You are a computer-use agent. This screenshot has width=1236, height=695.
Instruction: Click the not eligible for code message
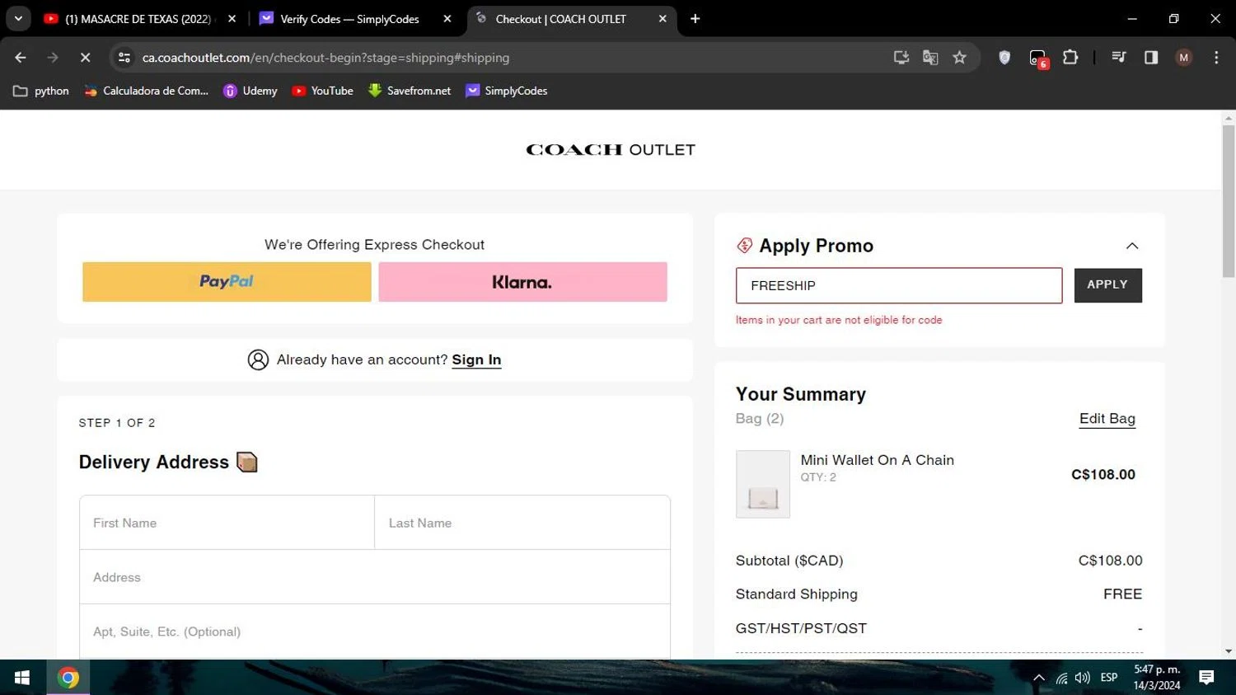[x=839, y=320]
